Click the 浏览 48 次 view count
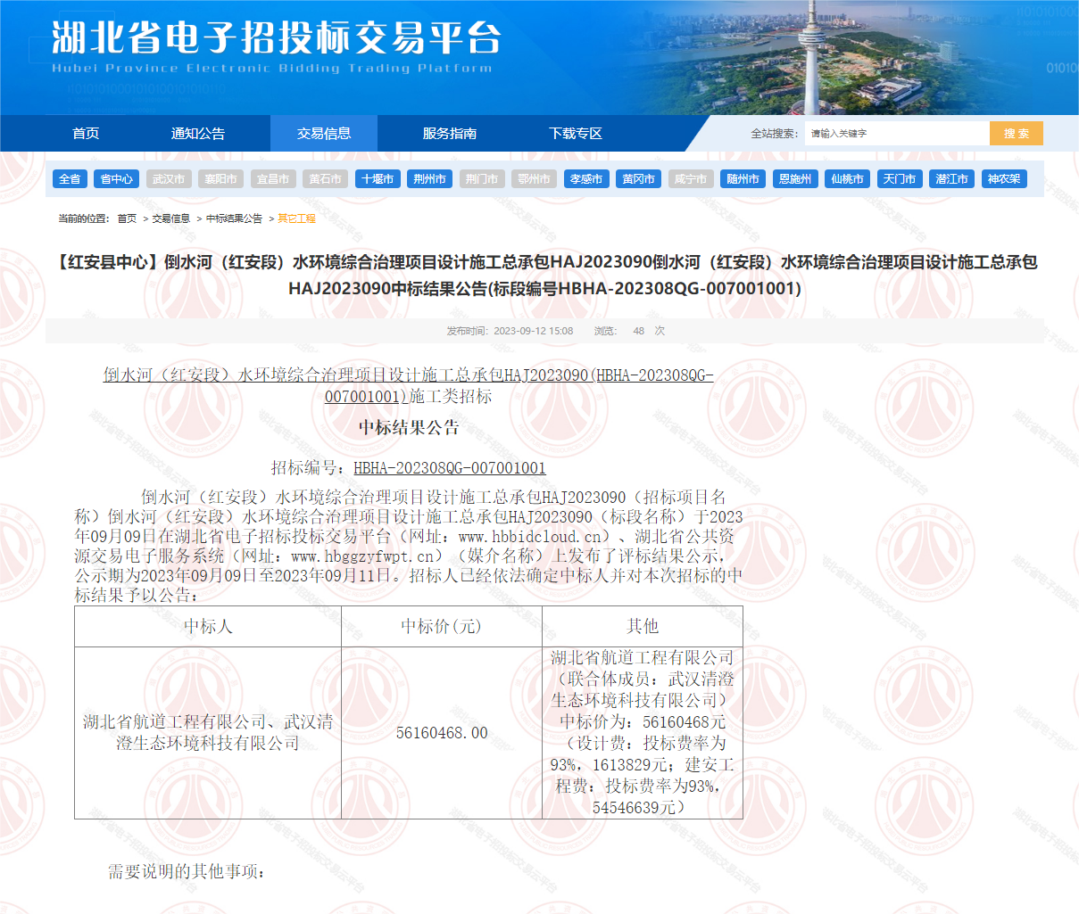 pyautogui.click(x=629, y=331)
